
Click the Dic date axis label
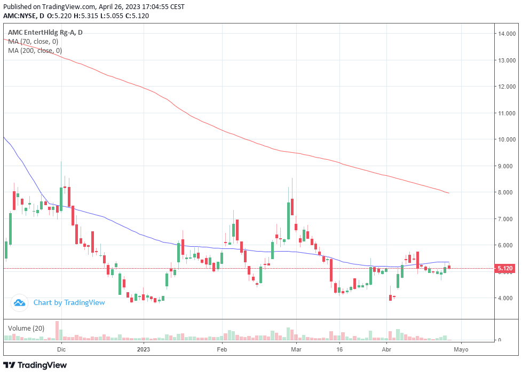coord(61,349)
